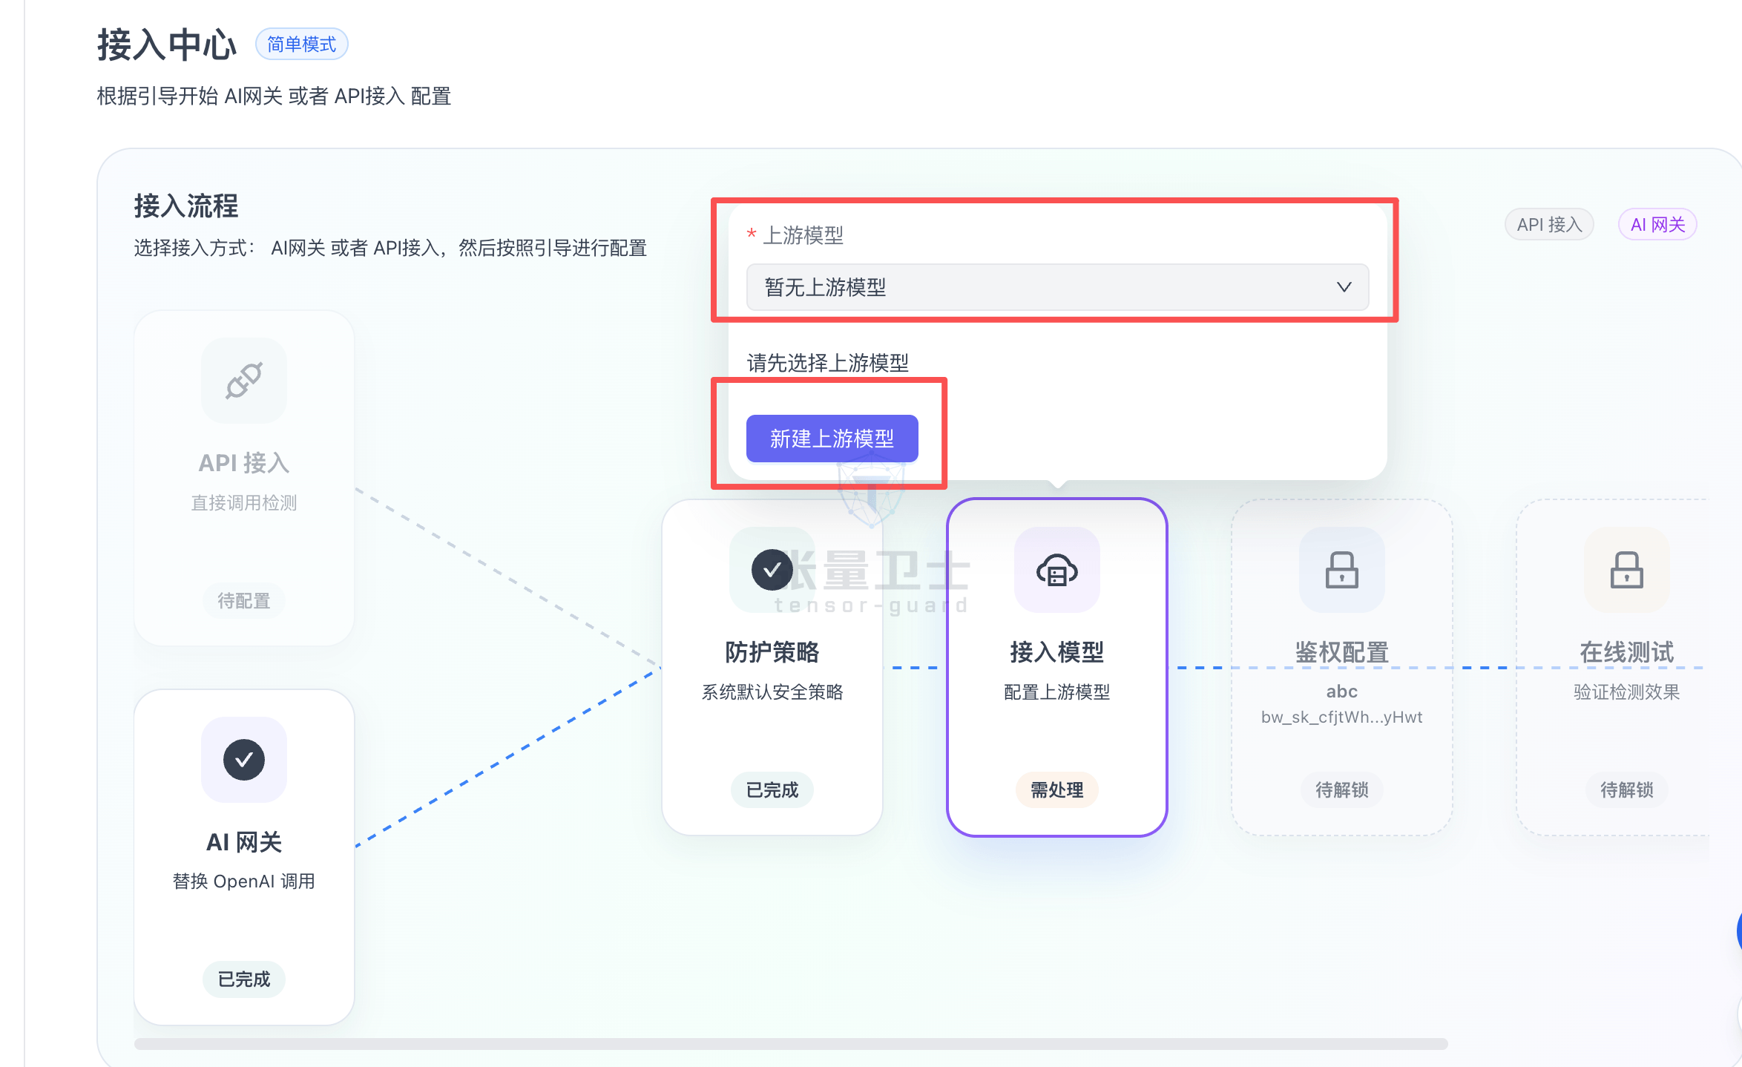Screen dimensions: 1742x1067
Task: Click the 直接调用检测 description
Action: coord(244,503)
